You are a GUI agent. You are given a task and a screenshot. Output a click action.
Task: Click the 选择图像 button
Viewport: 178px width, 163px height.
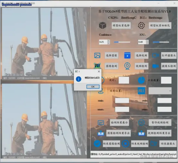tap(111, 55)
